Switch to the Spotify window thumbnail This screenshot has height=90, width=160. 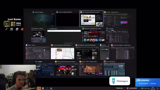coord(93,36)
